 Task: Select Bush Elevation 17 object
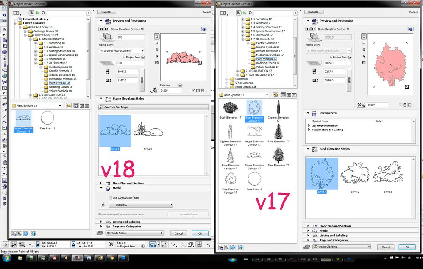tap(231, 109)
